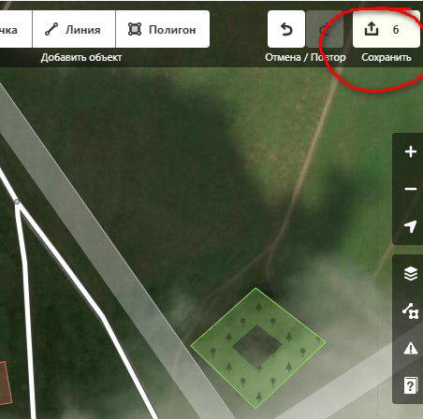
Task: Select the Линия (line) drawing tool
Action: [x=74, y=29]
